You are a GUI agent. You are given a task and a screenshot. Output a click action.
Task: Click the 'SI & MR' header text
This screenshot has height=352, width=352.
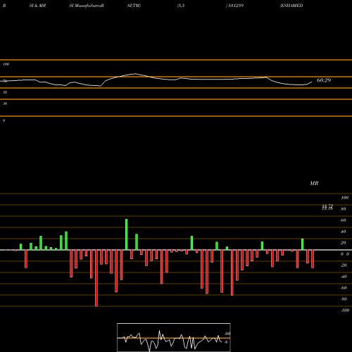tap(37, 6)
